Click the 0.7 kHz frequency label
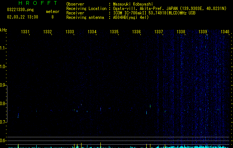The height and width of the screenshot is (148, 233). (x=3, y=122)
